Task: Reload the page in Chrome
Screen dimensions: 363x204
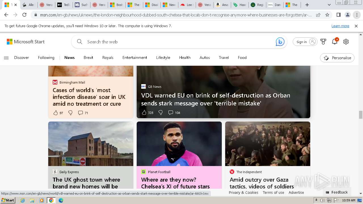Action: [x=24, y=15]
